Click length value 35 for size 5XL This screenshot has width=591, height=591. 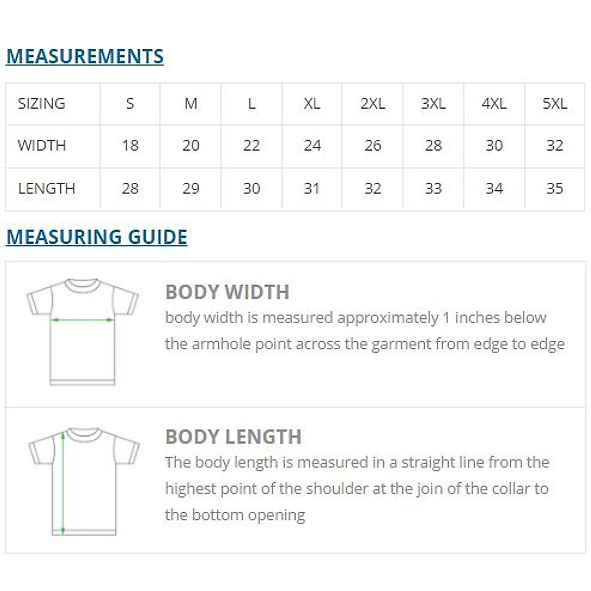555,188
